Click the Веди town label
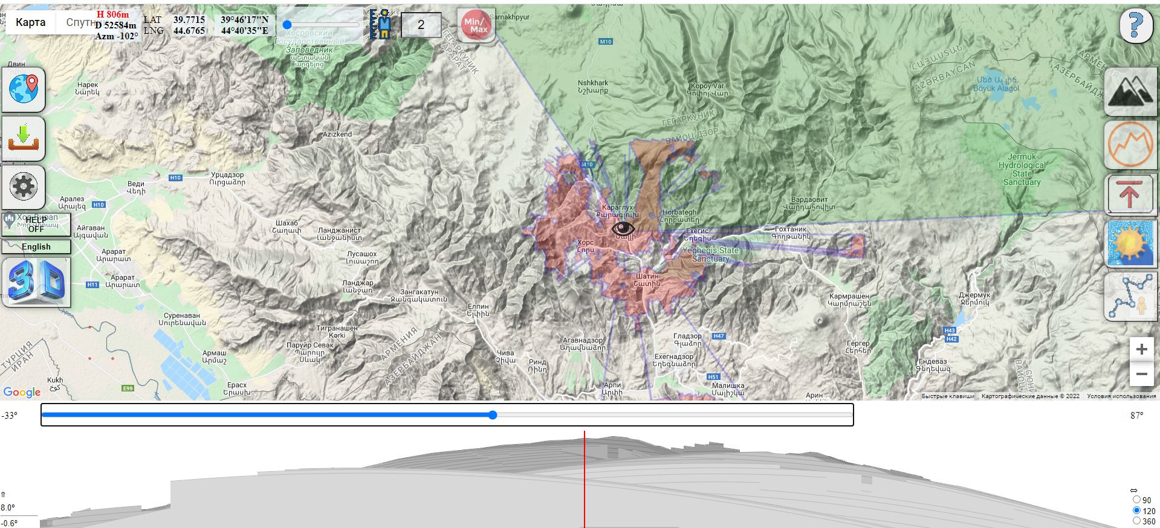Viewport: 1160px width, 528px height. click(x=136, y=187)
